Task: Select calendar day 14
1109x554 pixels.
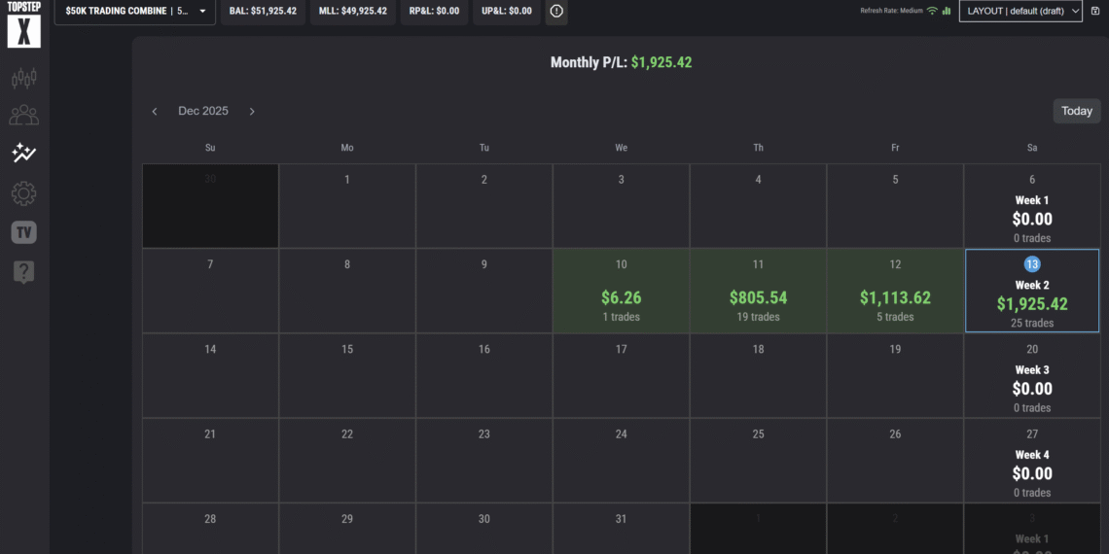Action: (x=210, y=375)
